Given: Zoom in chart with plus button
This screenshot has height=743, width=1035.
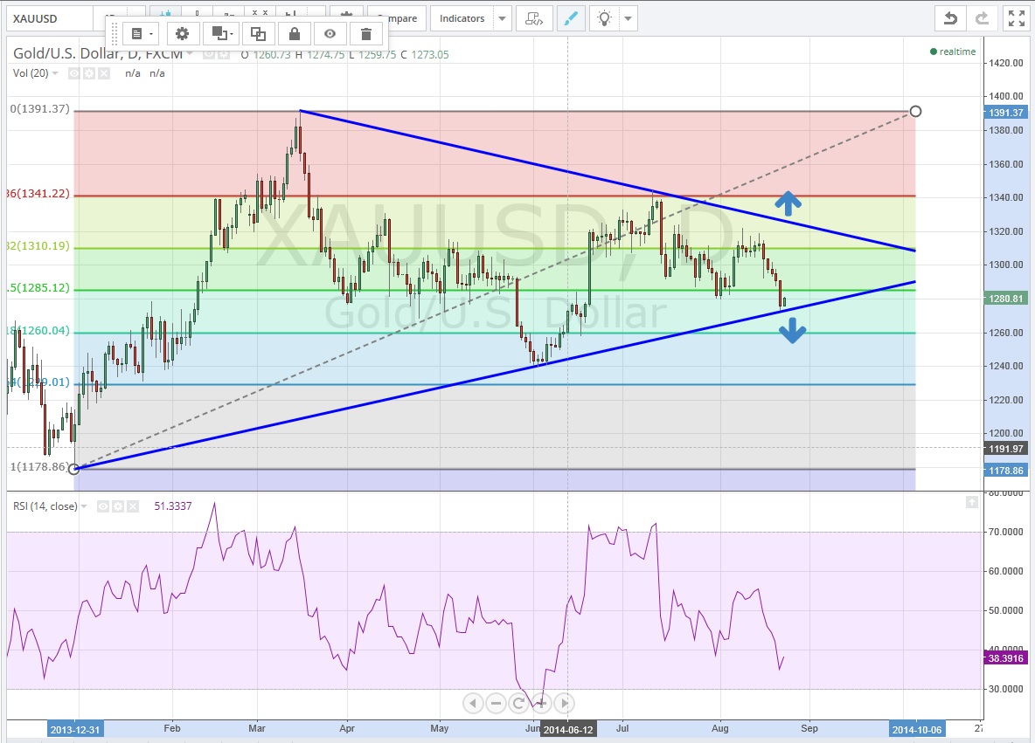Looking at the screenshot, I should [541, 703].
